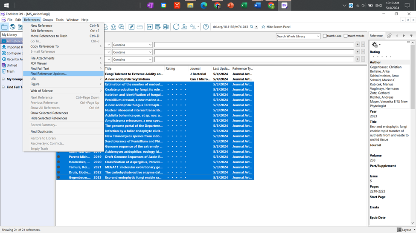Go to next reference arrow

(x=404, y=36)
